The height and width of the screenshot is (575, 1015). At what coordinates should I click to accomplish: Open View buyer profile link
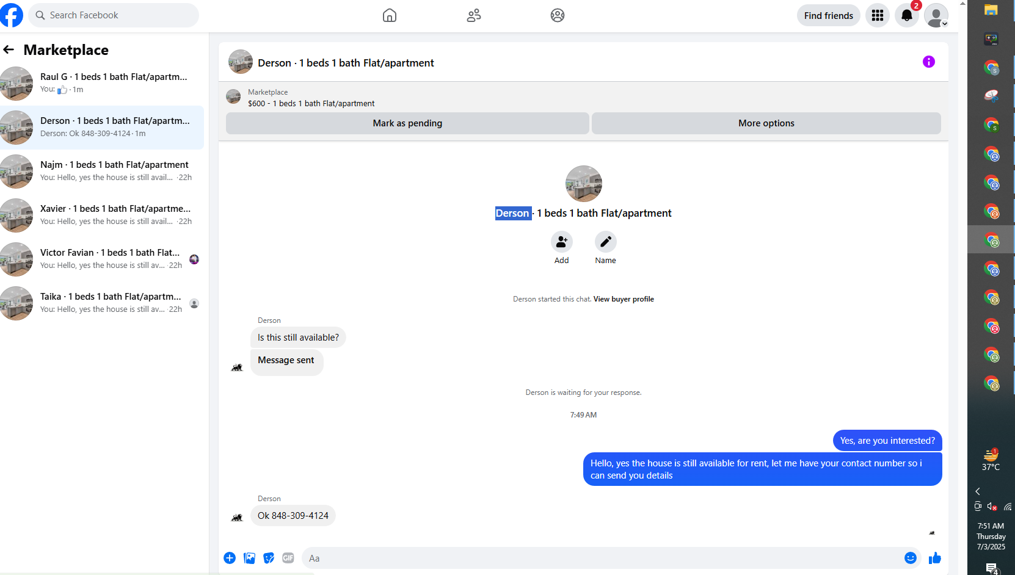pyautogui.click(x=624, y=299)
